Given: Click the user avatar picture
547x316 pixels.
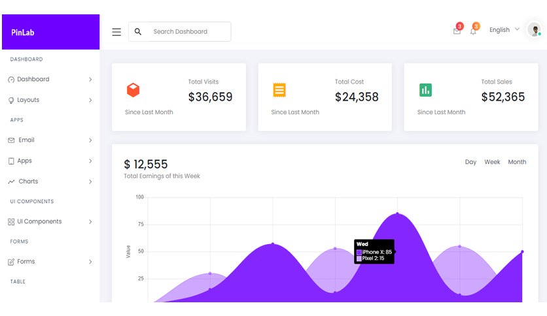Looking at the screenshot, I should (x=535, y=29).
